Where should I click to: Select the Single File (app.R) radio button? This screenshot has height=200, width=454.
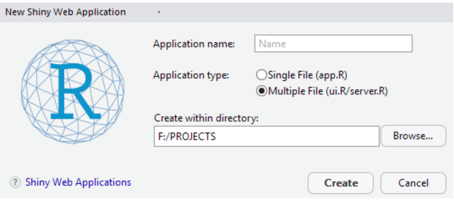pos(261,75)
